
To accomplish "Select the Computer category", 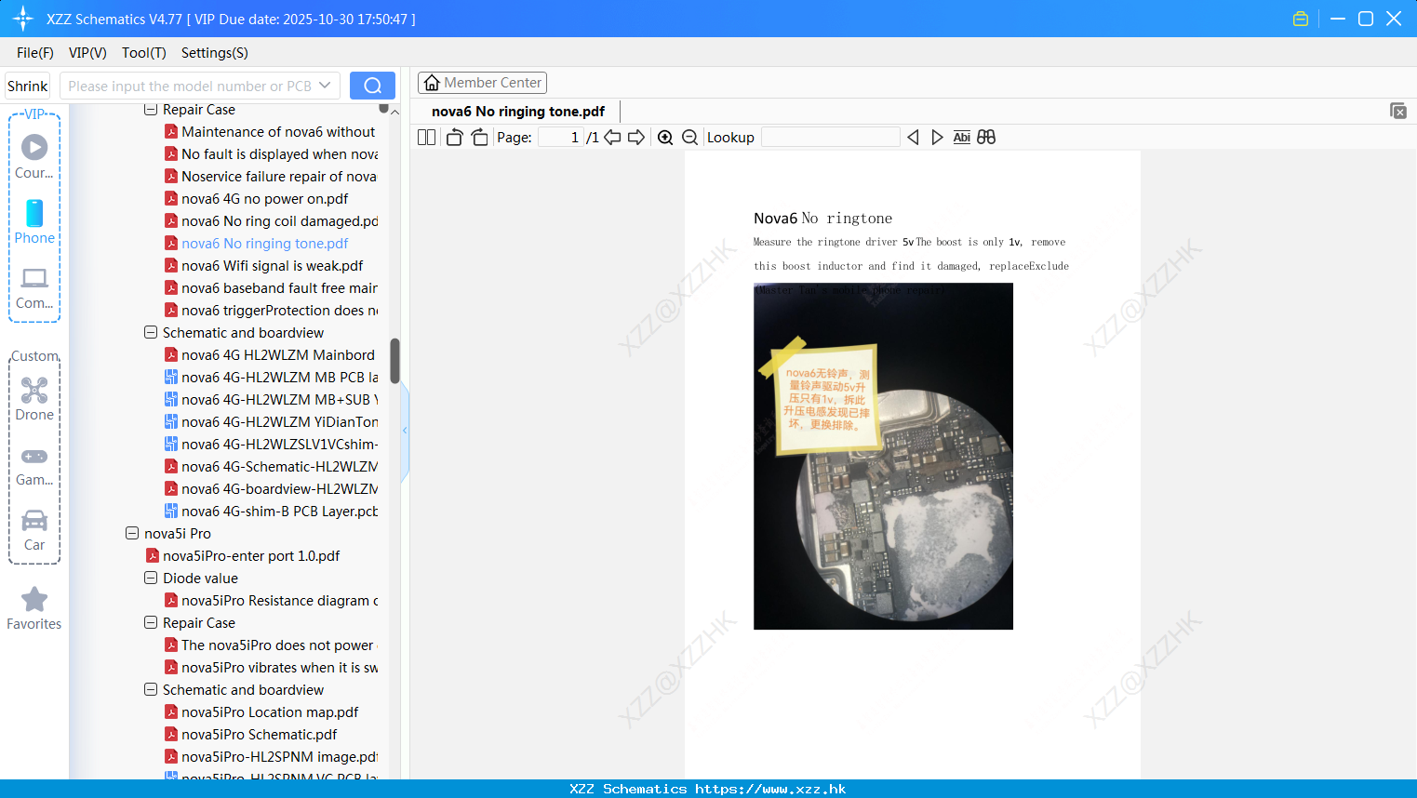I will pos(34,288).
